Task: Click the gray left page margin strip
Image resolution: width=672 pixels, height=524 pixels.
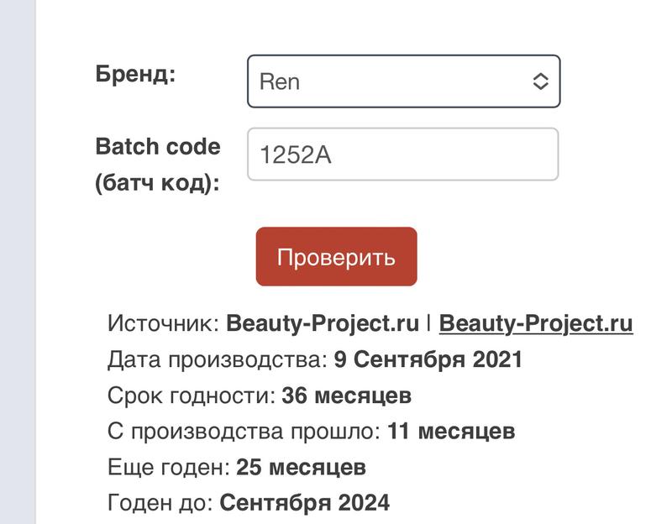Action: coord(17,262)
